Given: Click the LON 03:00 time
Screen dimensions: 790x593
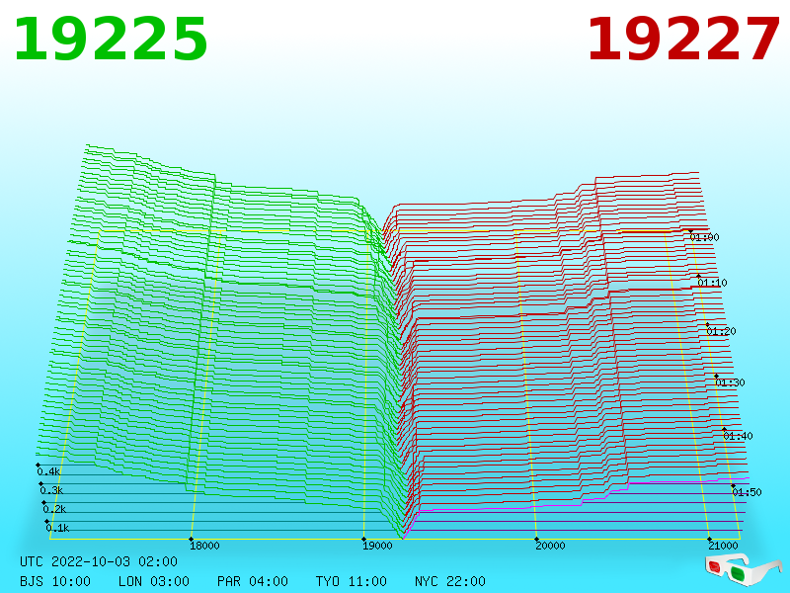Looking at the screenshot, I should 154,581.
